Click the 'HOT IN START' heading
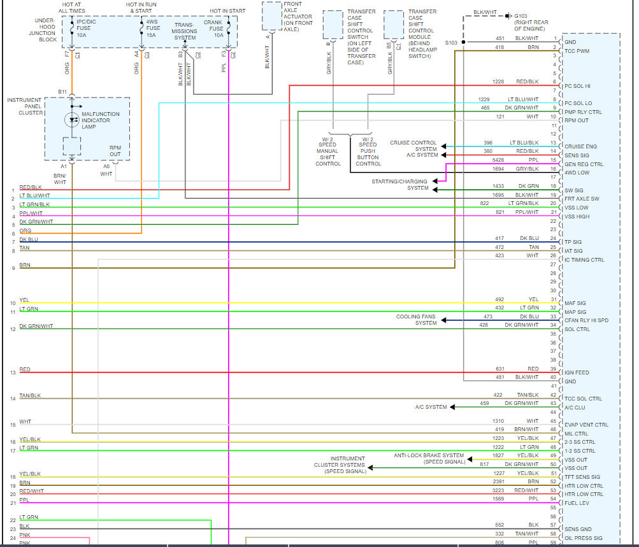The width and height of the screenshot is (639, 547). (x=227, y=11)
